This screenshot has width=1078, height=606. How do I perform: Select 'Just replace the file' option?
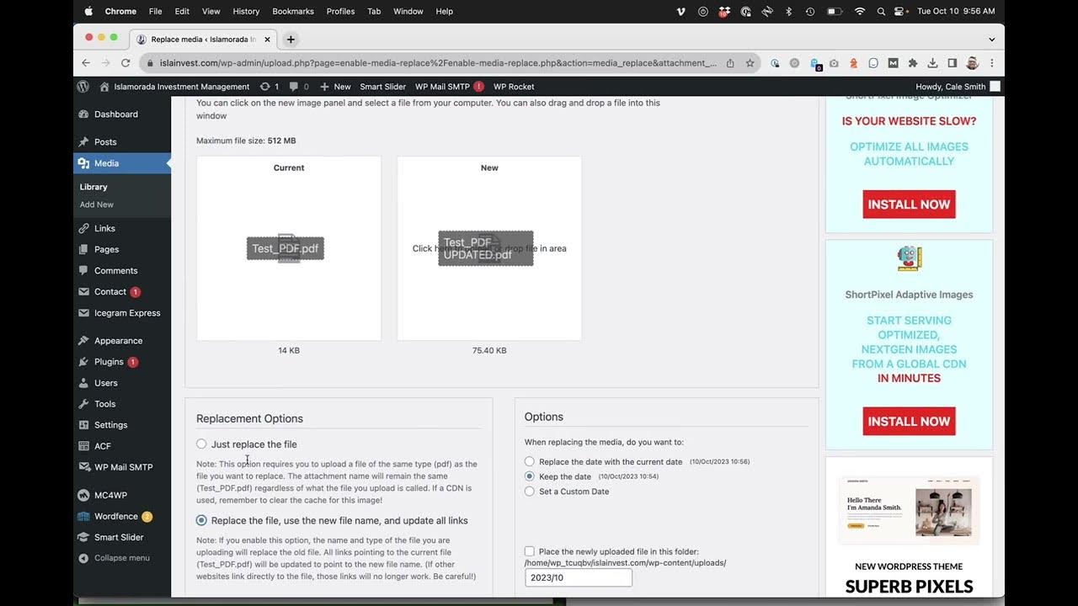[x=201, y=444]
